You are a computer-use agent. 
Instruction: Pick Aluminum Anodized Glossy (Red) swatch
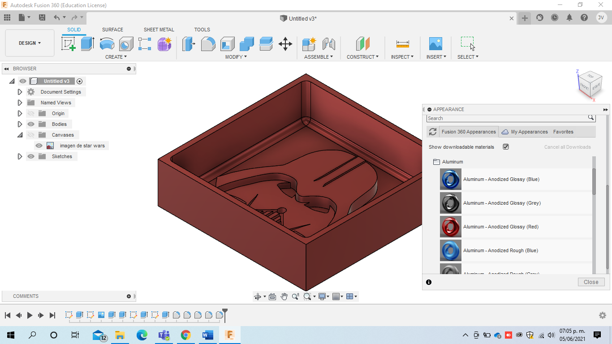coord(451,227)
